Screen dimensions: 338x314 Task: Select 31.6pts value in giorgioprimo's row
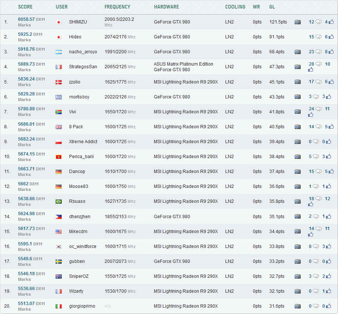277,306
